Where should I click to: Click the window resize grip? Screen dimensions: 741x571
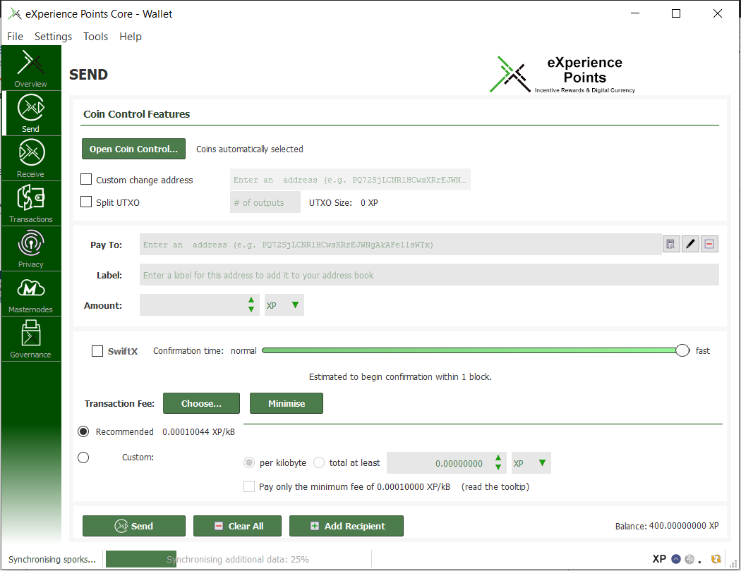click(x=734, y=564)
